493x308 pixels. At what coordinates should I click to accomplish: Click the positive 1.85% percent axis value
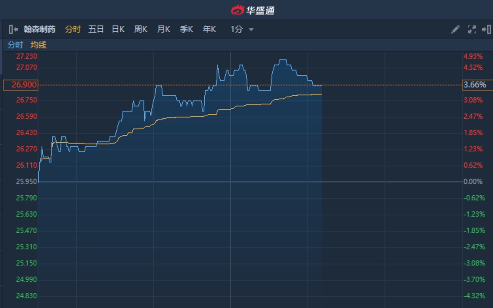pos(473,133)
